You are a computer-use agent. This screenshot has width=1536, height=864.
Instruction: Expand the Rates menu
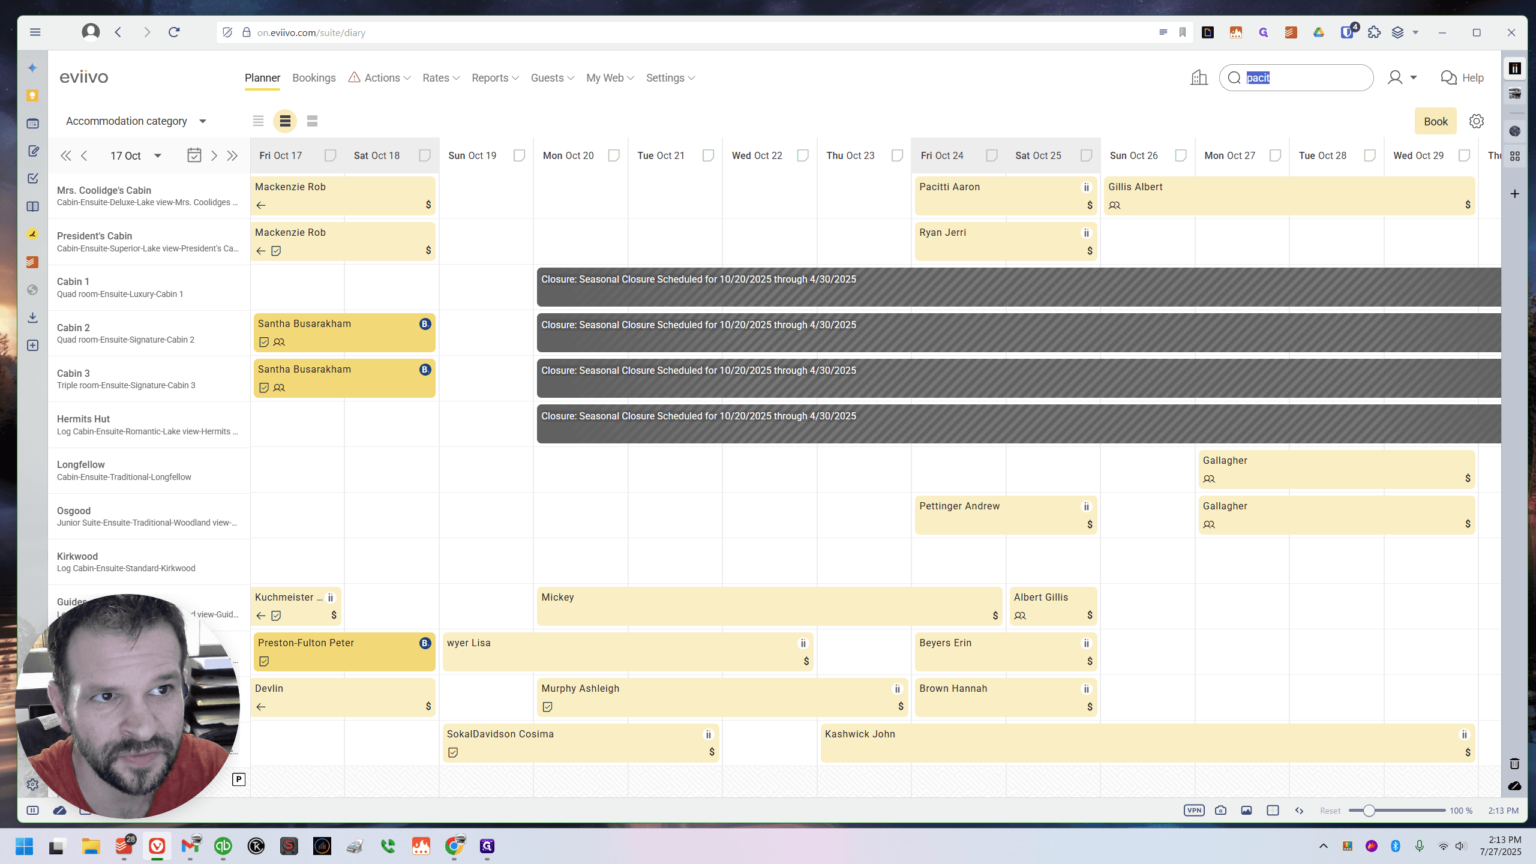pyautogui.click(x=441, y=78)
